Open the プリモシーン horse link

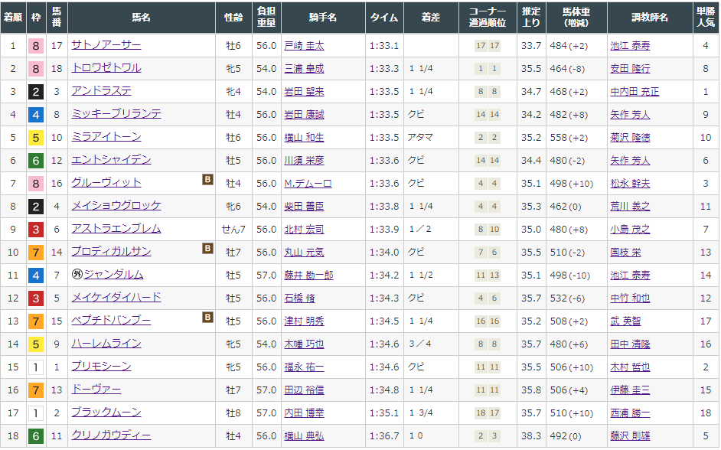[x=101, y=367]
